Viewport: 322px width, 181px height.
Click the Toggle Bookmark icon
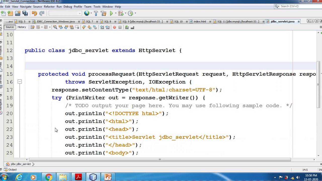(x=95, y=27)
